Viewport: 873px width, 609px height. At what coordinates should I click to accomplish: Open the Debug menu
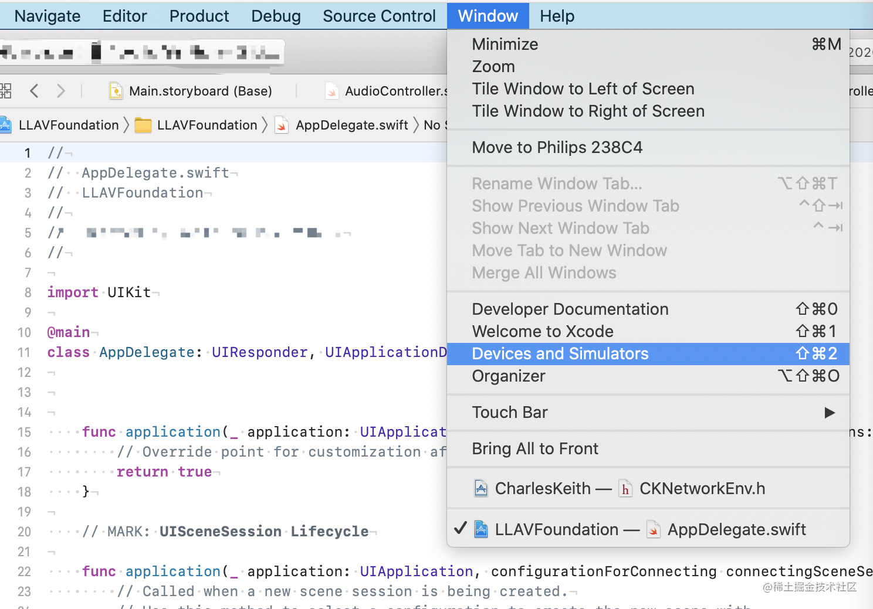[x=276, y=16]
